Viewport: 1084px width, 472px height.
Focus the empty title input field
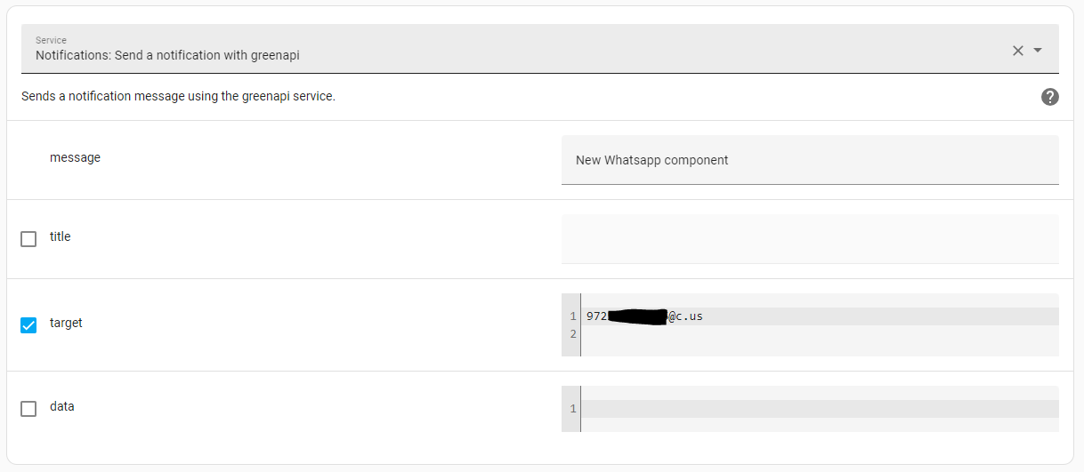[810, 239]
